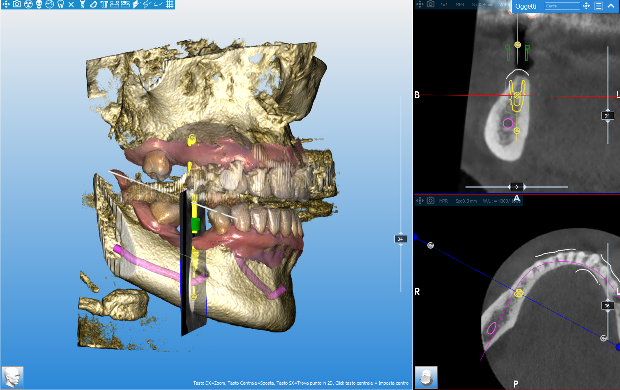This screenshot has width=620, height=390.
Task: Click the pan arrows icon in the 3D toolbar
Action: click(6, 5)
